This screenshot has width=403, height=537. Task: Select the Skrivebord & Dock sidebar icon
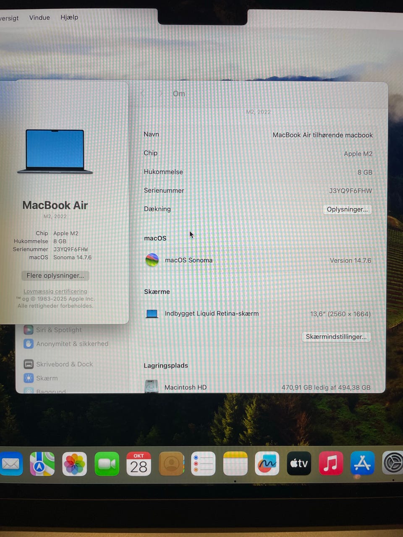29,364
